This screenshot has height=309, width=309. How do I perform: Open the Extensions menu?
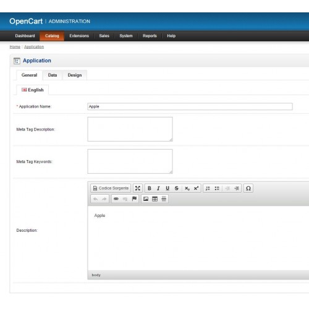pos(79,36)
